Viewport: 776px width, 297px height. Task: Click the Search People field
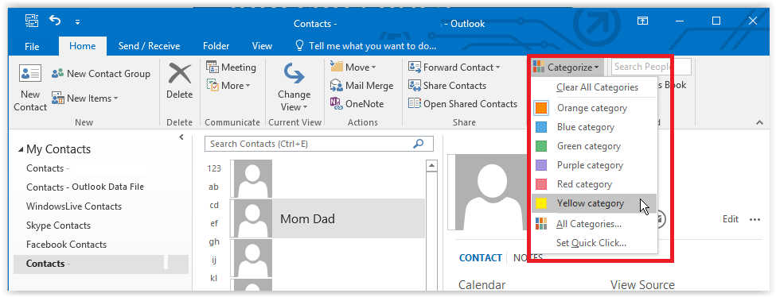point(651,67)
